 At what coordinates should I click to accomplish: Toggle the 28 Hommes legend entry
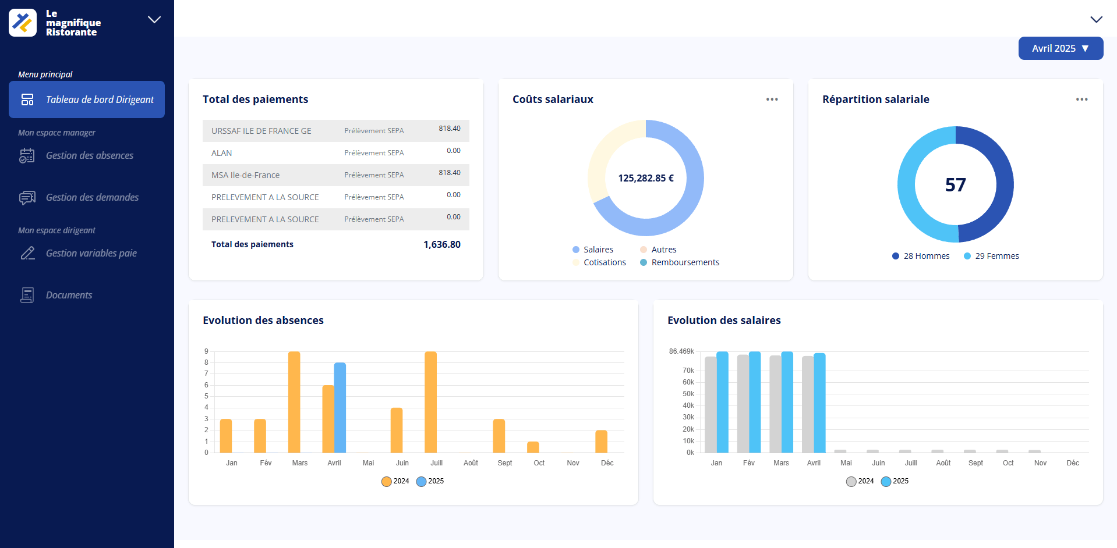(x=920, y=256)
